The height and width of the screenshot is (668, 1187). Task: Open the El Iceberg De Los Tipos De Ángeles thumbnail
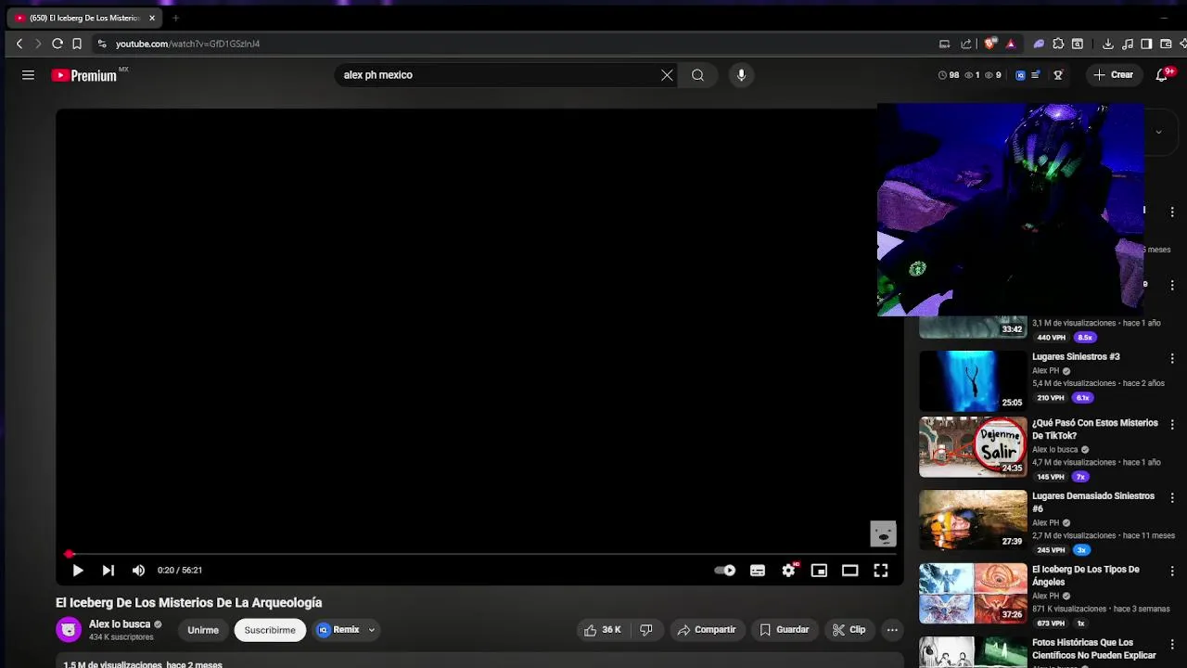(x=973, y=594)
